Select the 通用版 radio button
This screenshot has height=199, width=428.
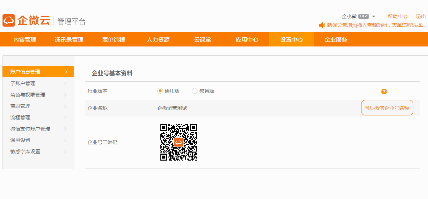coord(160,91)
